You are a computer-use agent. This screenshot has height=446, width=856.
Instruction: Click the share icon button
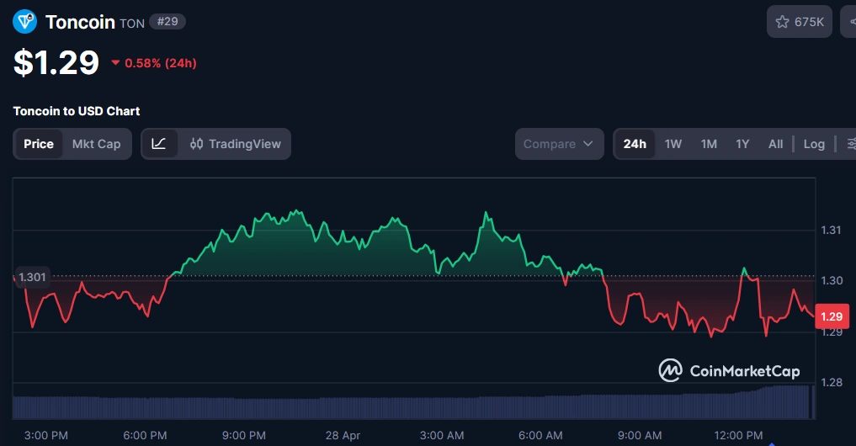[x=848, y=22]
